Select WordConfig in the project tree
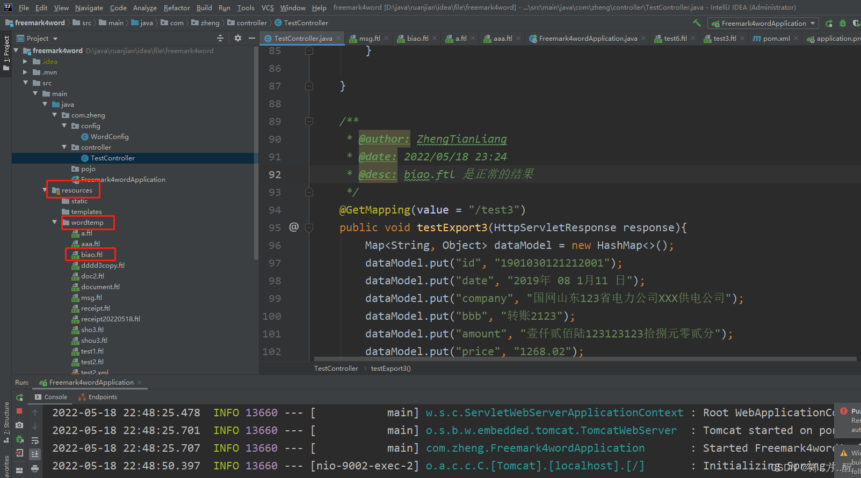The image size is (861, 478). point(110,136)
